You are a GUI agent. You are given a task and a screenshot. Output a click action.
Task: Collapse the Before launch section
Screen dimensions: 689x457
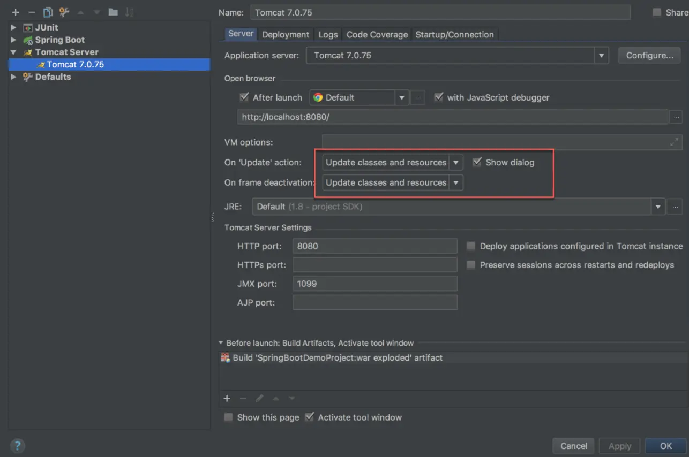221,343
